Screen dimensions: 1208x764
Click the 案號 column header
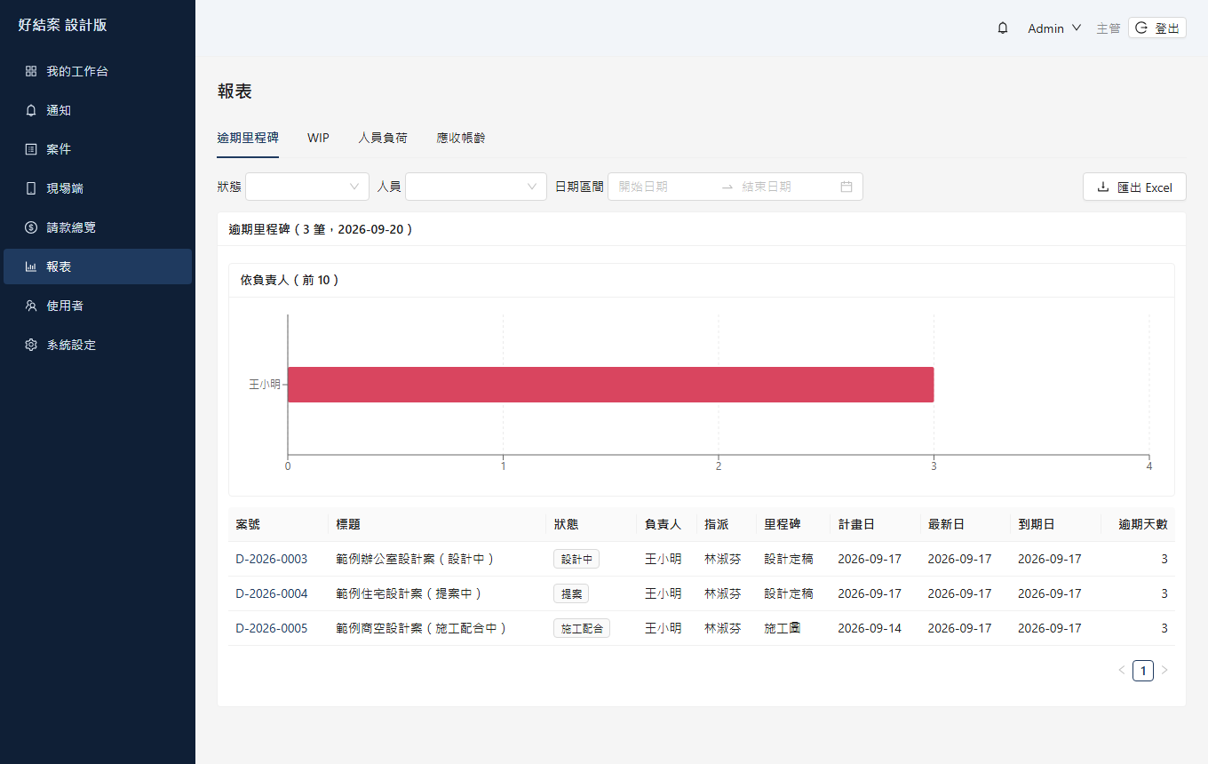[x=278, y=524]
